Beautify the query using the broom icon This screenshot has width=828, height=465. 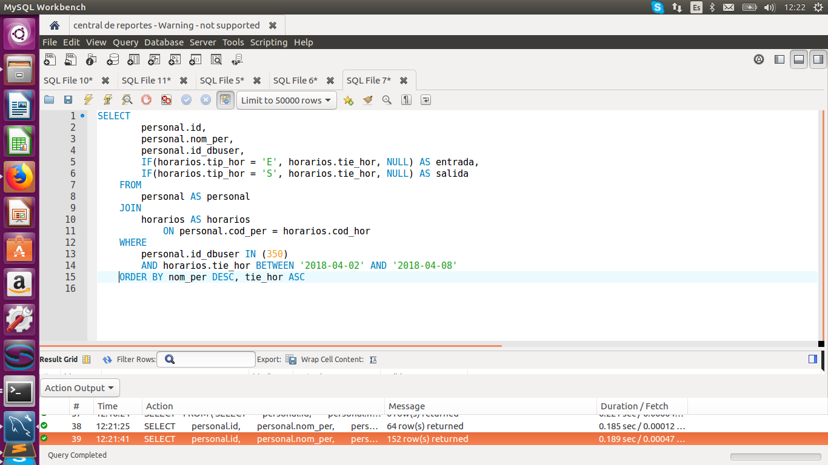[367, 100]
